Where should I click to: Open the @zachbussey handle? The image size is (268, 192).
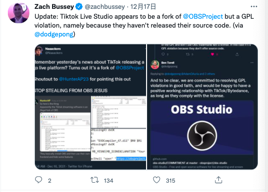click(105, 7)
